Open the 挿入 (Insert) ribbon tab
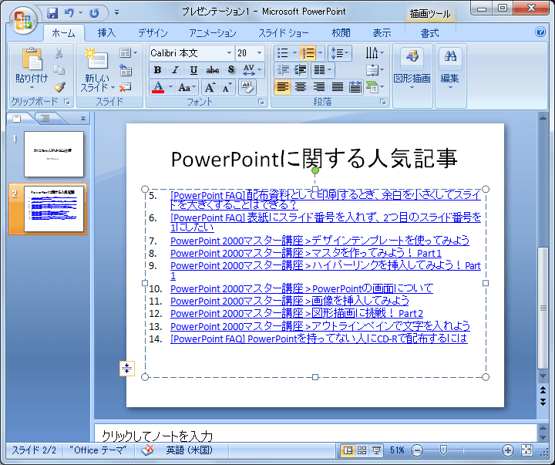This screenshot has width=555, height=465. click(x=106, y=33)
